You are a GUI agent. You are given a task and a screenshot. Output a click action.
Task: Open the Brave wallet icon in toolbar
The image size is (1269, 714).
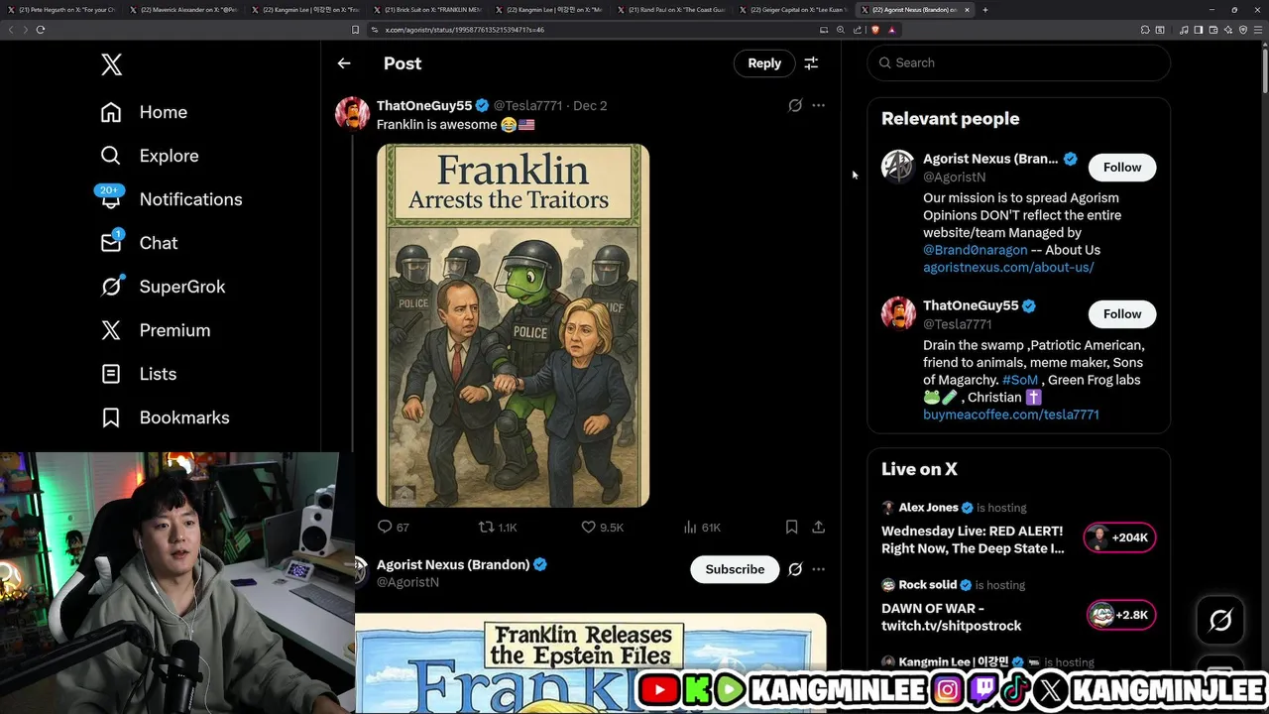pyautogui.click(x=1213, y=30)
